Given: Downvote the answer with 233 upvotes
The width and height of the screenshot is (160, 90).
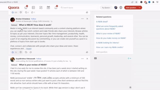Looking at the screenshot, I should [x=21, y=12].
